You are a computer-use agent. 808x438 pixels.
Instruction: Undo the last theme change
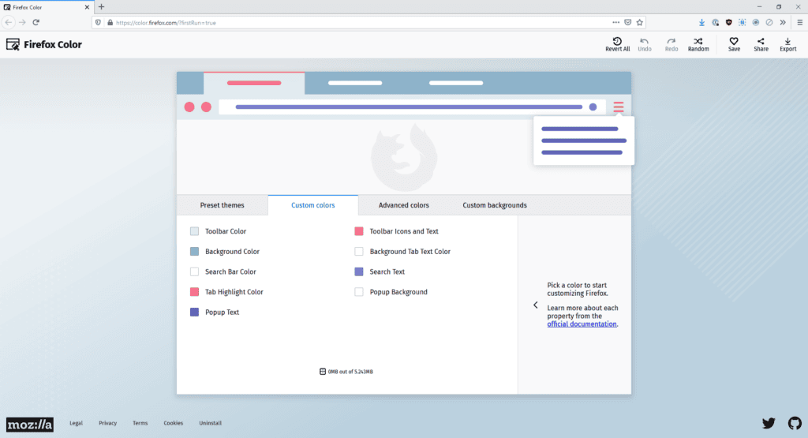pyautogui.click(x=644, y=44)
